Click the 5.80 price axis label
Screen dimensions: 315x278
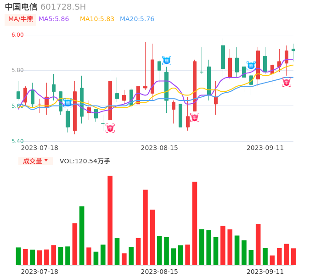pyautogui.click(x=17, y=70)
